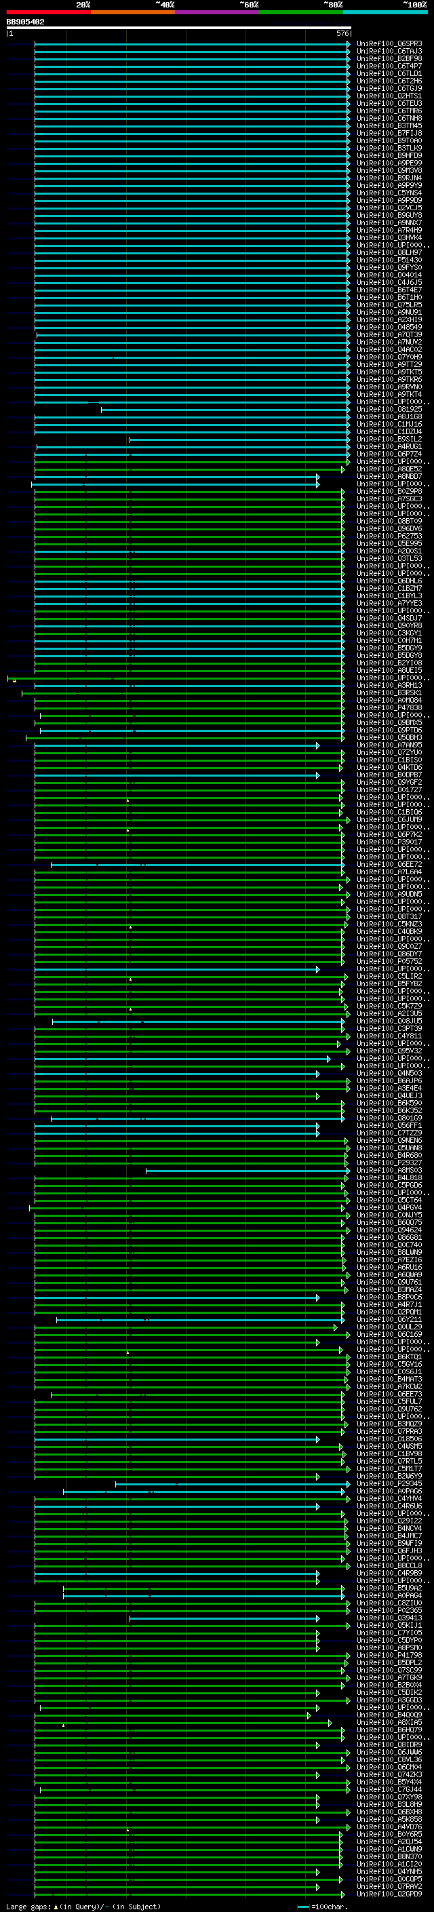Click the cyan ~100% identity legend bar
This screenshot has width=434, height=1912.
pyautogui.click(x=386, y=12)
